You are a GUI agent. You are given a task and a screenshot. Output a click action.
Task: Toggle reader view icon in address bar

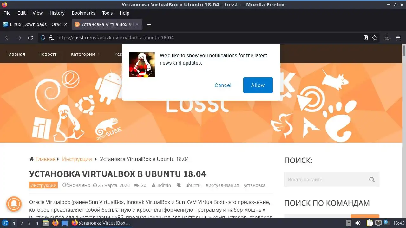tap(366, 38)
